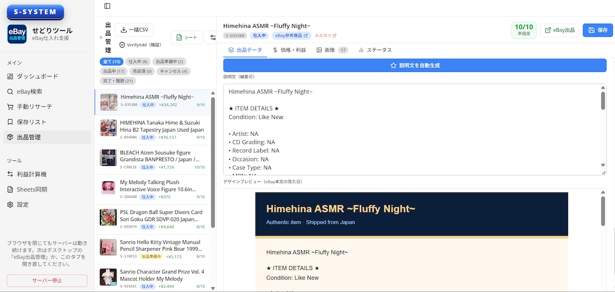Viewport: 615px width, 292px height.
Task: Select 出品管理 in the sidebar
Action: tap(47, 137)
